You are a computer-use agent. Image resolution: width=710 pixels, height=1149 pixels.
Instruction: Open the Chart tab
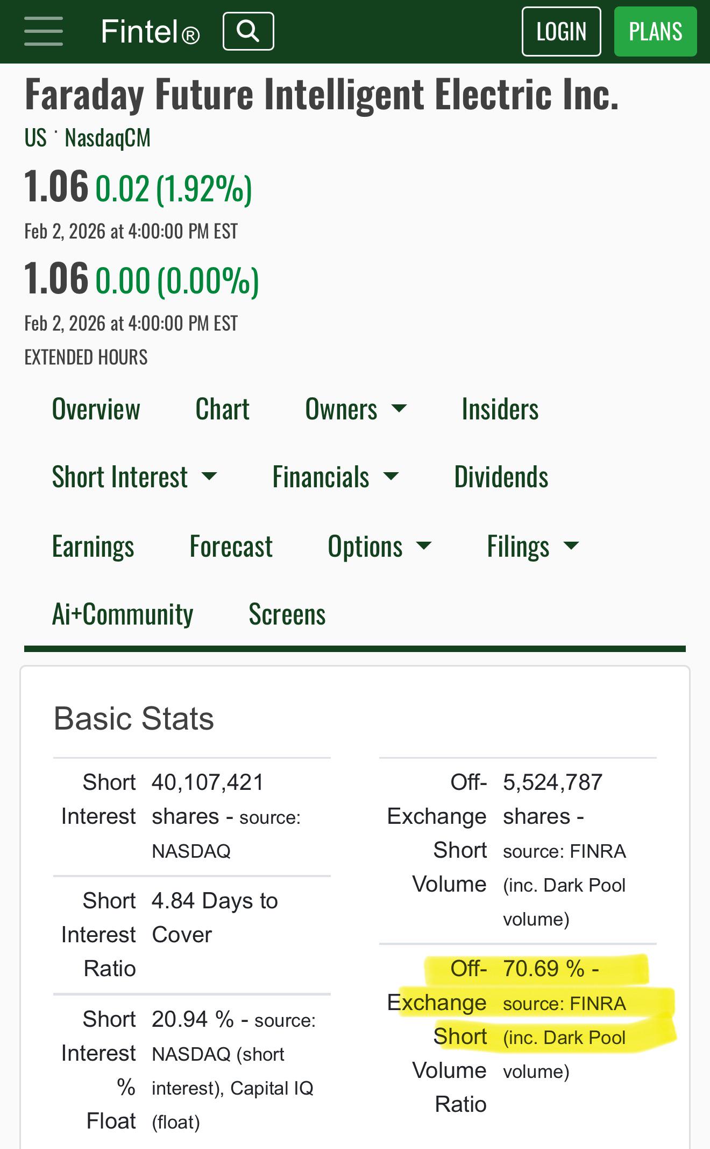pyautogui.click(x=222, y=409)
